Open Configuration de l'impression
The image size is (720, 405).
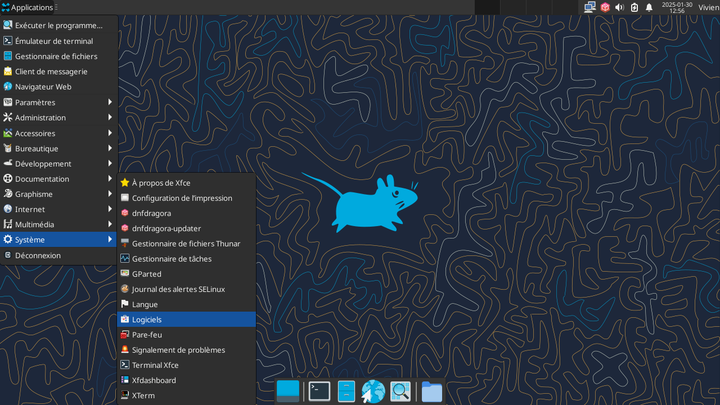tap(186, 198)
